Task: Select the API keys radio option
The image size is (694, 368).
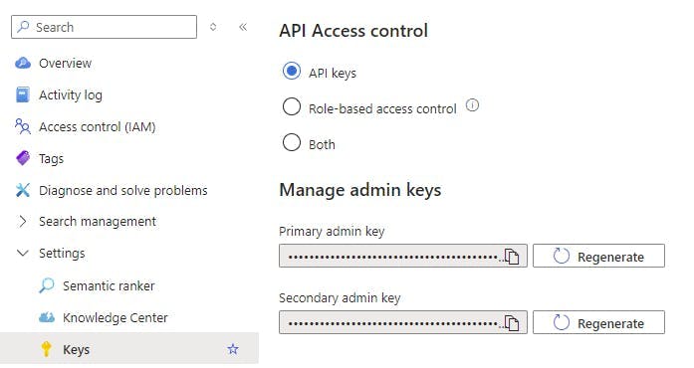Action: 291,72
